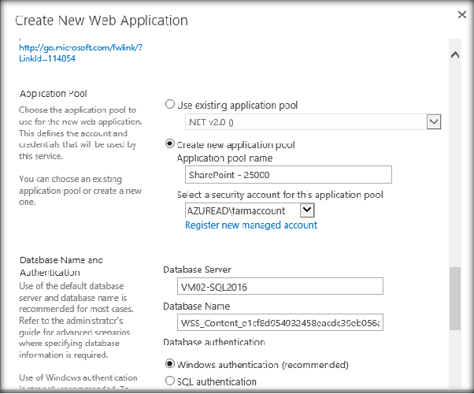Select Create new application pool option

click(x=170, y=144)
